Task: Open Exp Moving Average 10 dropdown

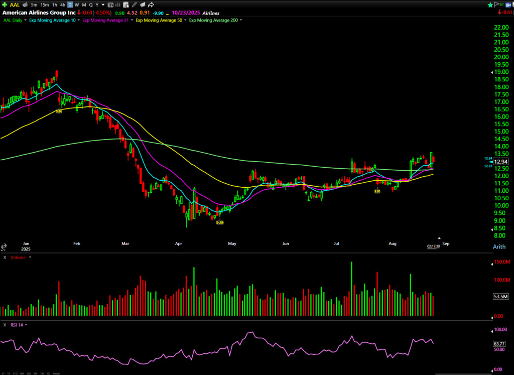Action: coord(79,20)
